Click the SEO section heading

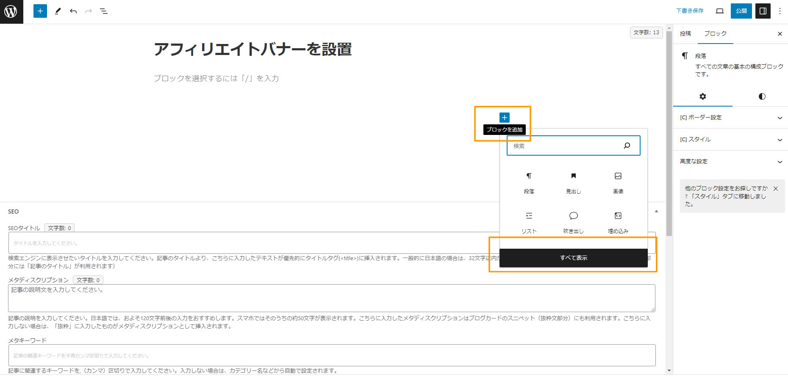(14, 211)
